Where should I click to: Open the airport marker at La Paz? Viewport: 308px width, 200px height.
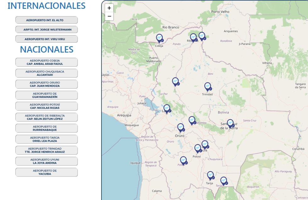click(167, 108)
